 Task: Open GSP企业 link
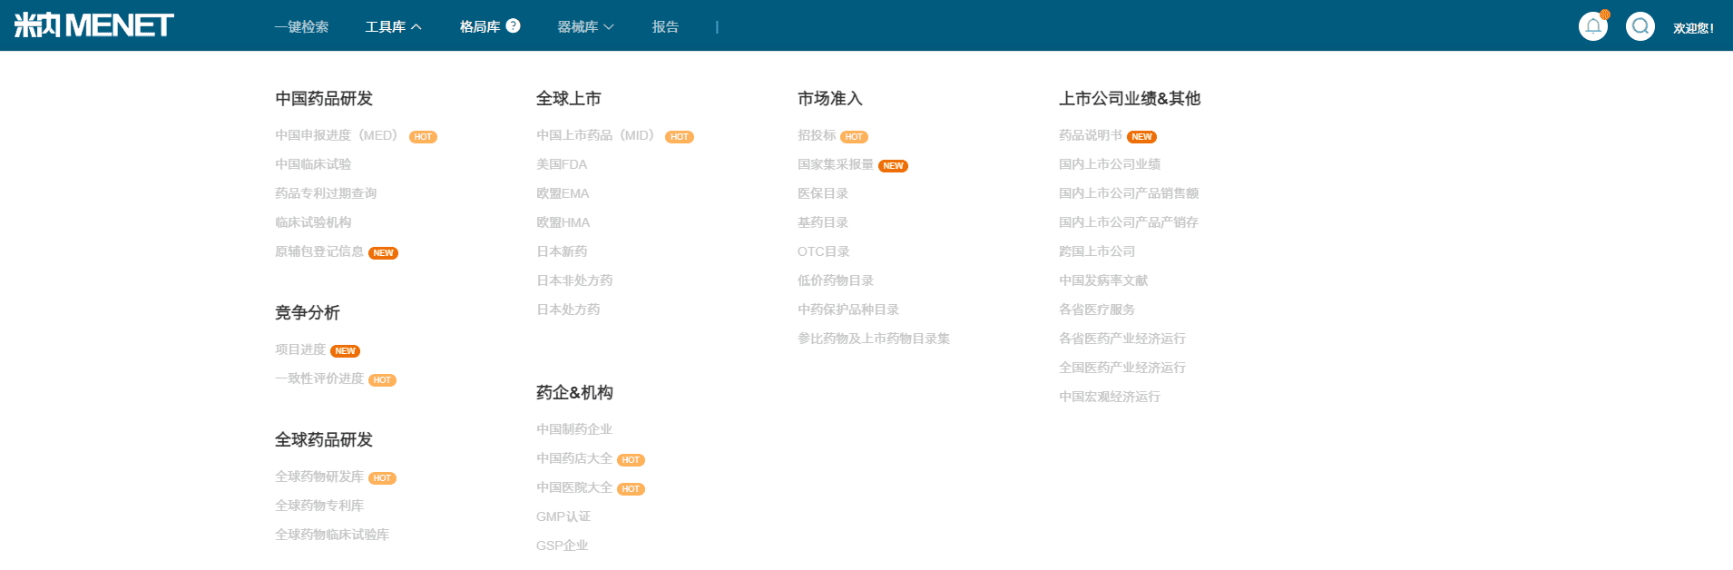[563, 545]
